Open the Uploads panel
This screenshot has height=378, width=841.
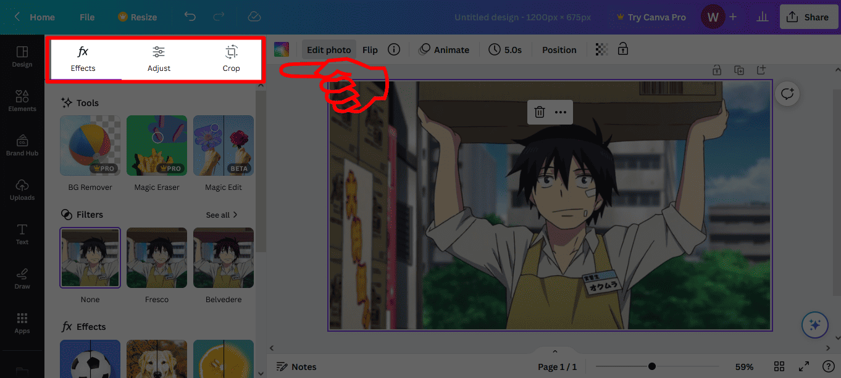(x=22, y=189)
